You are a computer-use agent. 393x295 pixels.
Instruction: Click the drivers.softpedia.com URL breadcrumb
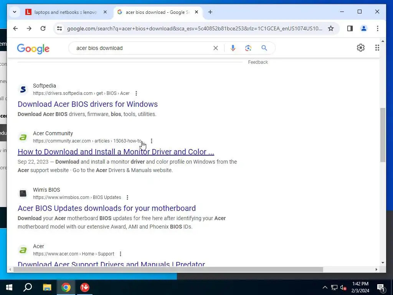tap(81, 93)
